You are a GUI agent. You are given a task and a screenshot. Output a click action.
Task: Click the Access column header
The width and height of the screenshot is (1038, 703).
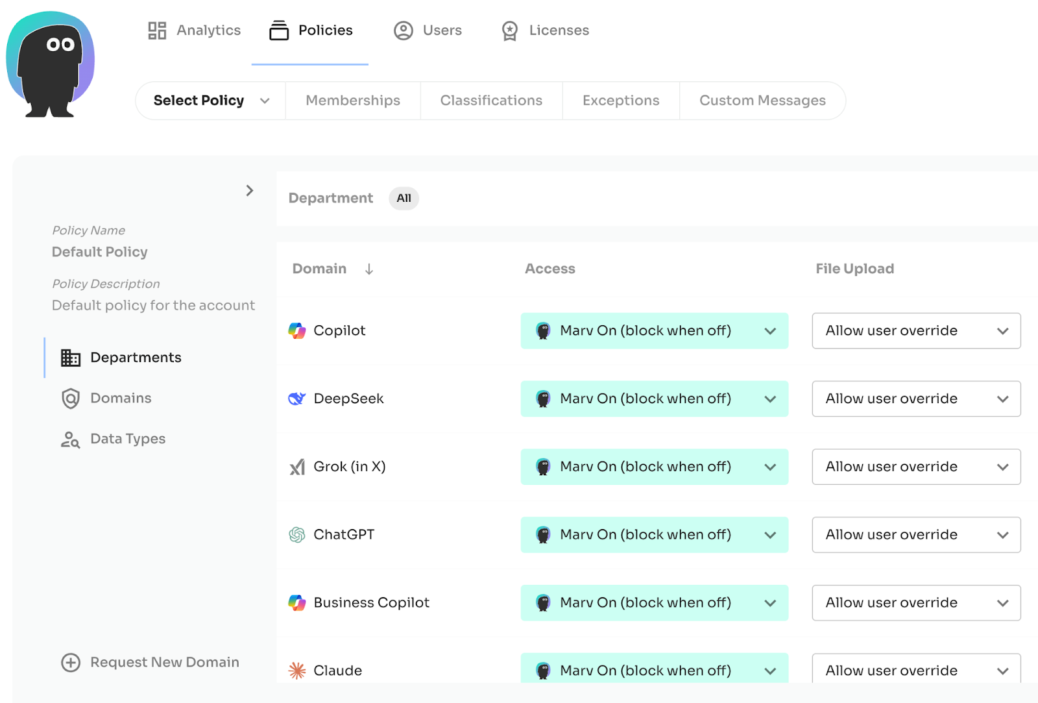click(x=550, y=269)
